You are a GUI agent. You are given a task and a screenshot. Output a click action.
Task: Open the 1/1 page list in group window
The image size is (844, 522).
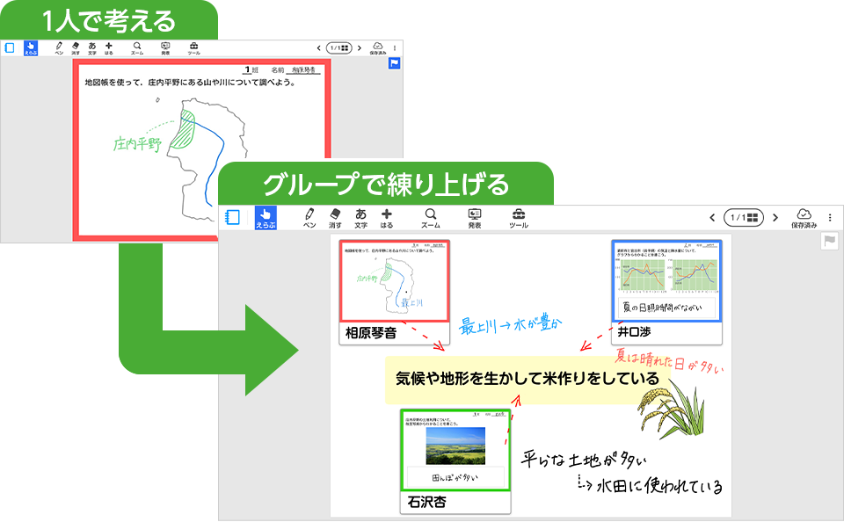tap(743, 217)
